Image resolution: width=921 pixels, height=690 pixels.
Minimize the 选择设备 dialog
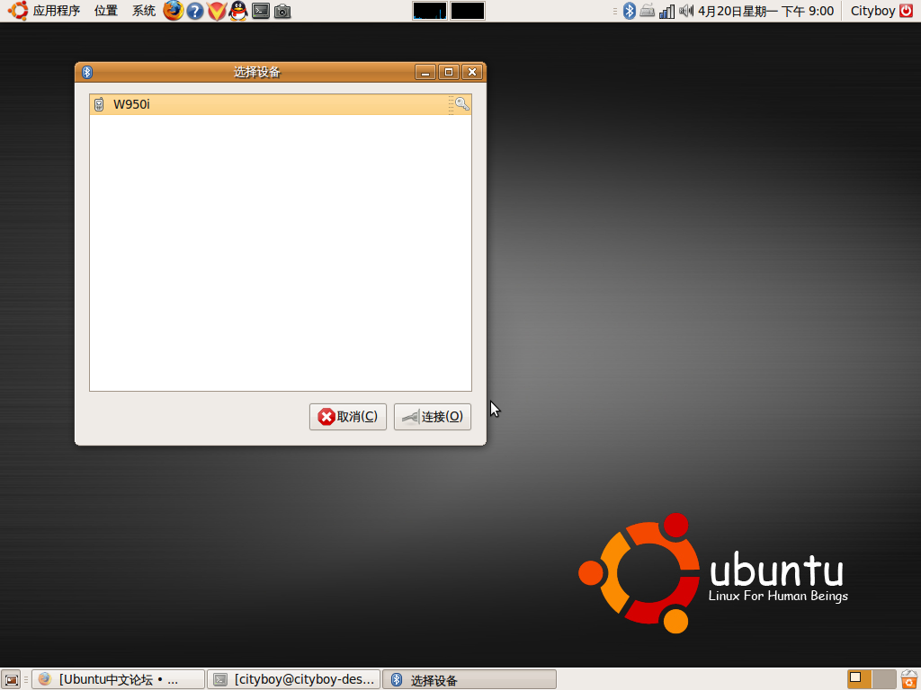pos(425,72)
